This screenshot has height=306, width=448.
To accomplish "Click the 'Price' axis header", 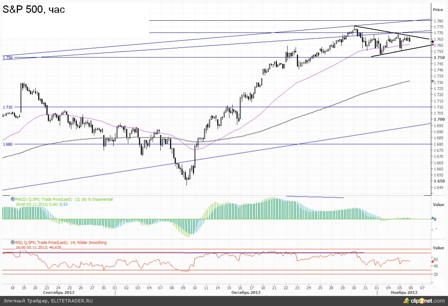I will (x=438, y=10).
